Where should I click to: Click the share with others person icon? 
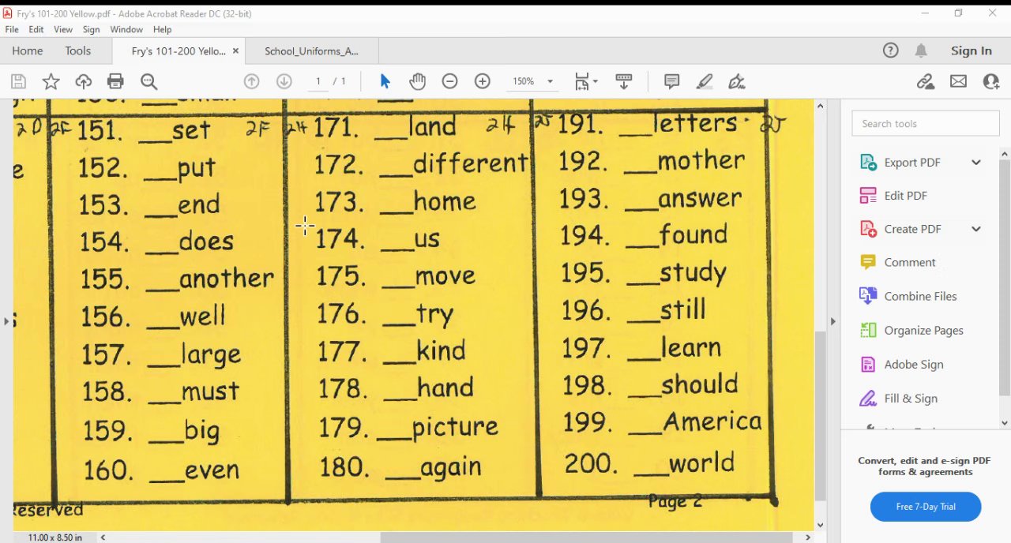990,81
